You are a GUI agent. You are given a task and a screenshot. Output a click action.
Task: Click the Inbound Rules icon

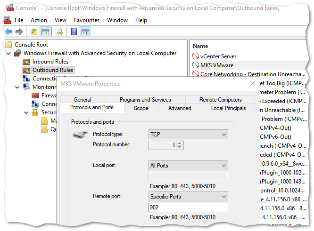click(26, 62)
